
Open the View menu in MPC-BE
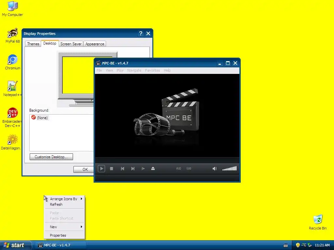click(109, 70)
